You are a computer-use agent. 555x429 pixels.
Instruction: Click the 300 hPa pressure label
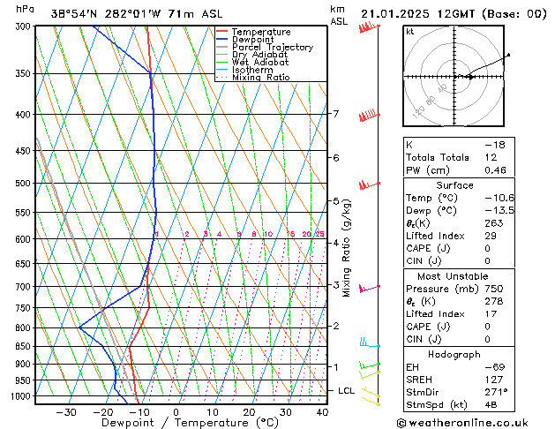(25, 26)
